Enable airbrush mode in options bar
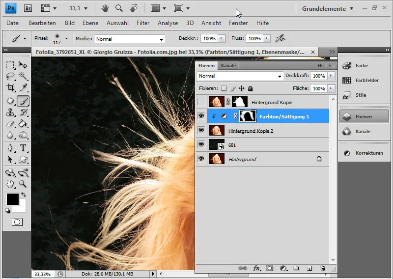 280,38
